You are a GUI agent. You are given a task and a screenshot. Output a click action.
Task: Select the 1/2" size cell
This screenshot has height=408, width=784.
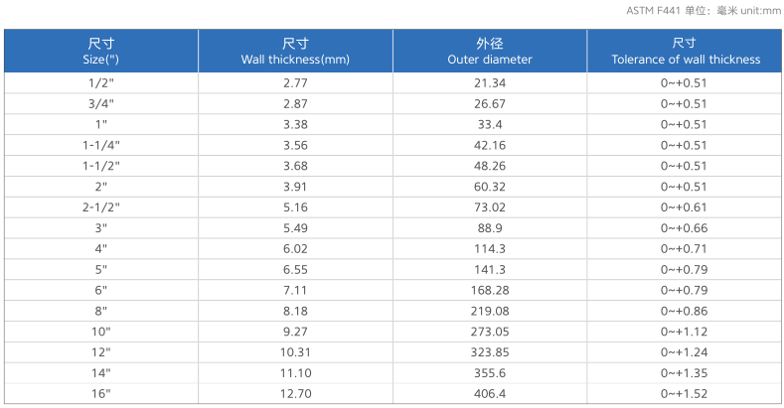click(101, 83)
